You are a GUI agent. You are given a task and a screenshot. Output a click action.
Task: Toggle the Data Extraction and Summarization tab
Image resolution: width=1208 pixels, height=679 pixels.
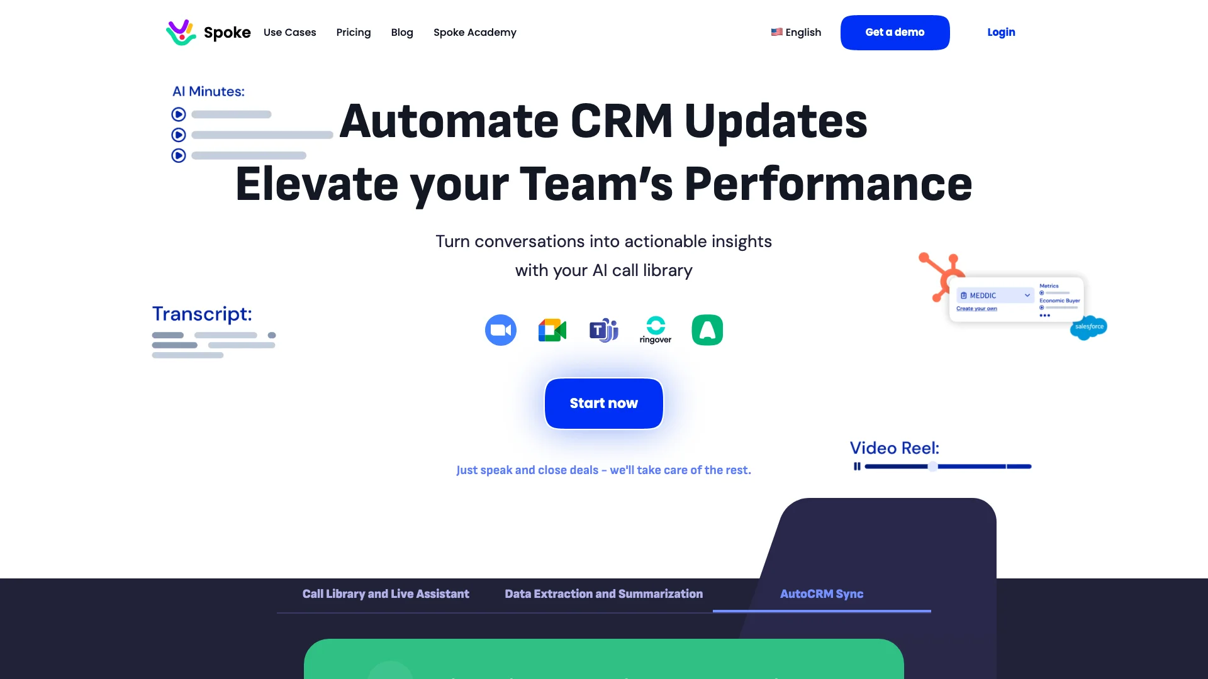point(603,593)
